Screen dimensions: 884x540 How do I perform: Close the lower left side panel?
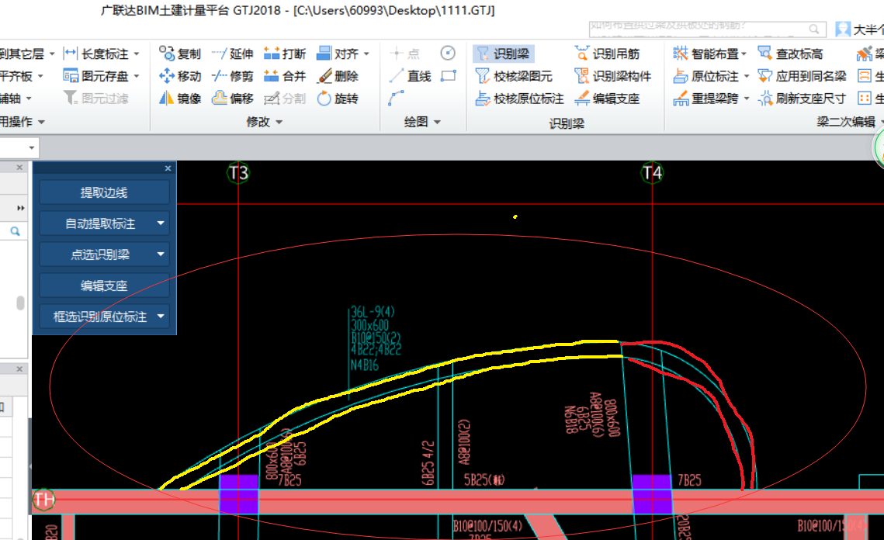(19, 369)
